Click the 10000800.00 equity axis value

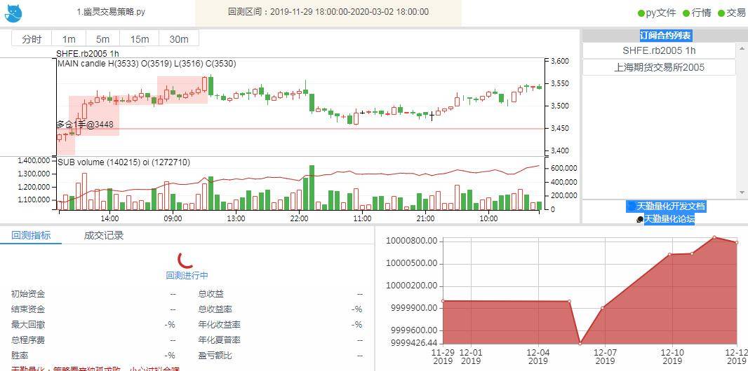[411, 241]
